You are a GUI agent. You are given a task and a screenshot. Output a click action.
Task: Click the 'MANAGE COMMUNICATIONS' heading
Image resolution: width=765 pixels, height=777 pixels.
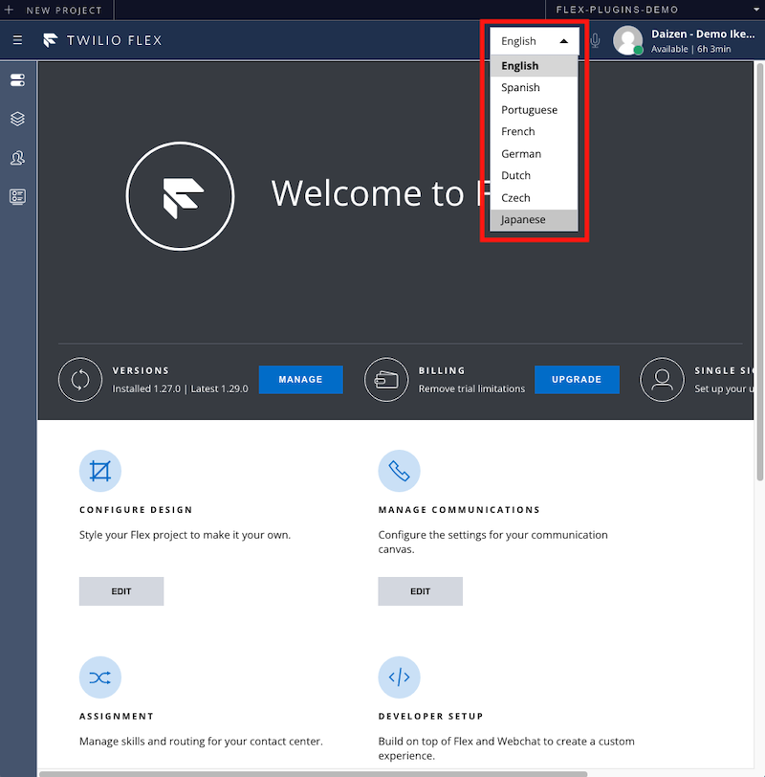[459, 510]
